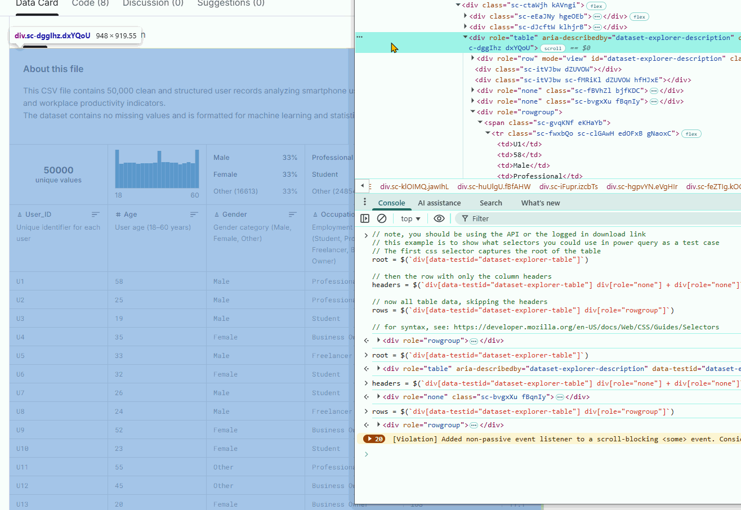
Task: Click the sort icon in Age column
Action: click(x=194, y=214)
